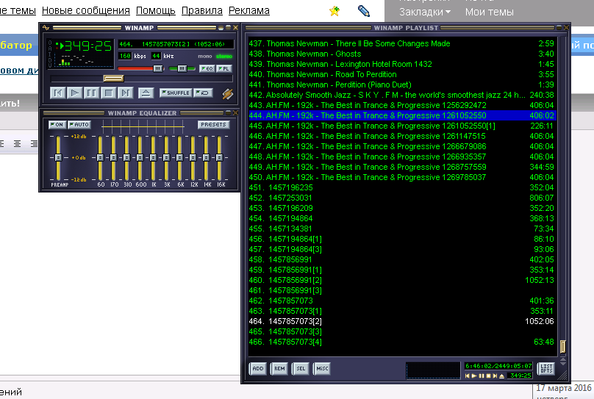Open playlist SEL menu
Viewport: 594px width, 399px height.
(x=301, y=368)
